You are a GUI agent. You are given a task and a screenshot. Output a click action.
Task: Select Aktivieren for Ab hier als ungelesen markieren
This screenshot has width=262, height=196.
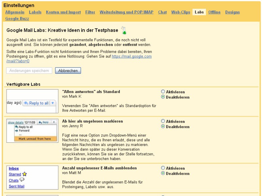tap(163, 121)
